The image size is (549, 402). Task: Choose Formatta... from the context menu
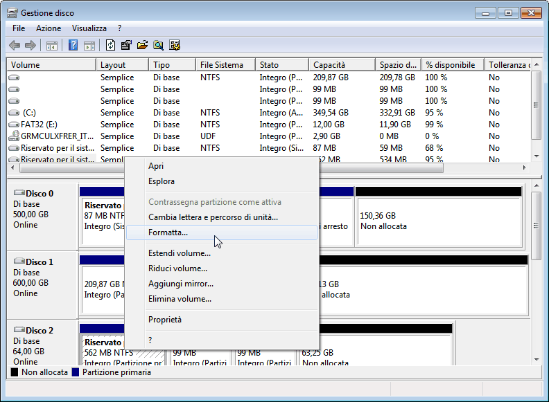pyautogui.click(x=168, y=232)
